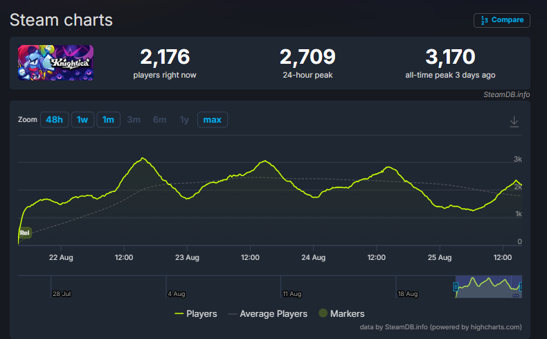Click the 2,709 24-hour peak stat
The image size is (547, 339).
click(x=307, y=63)
